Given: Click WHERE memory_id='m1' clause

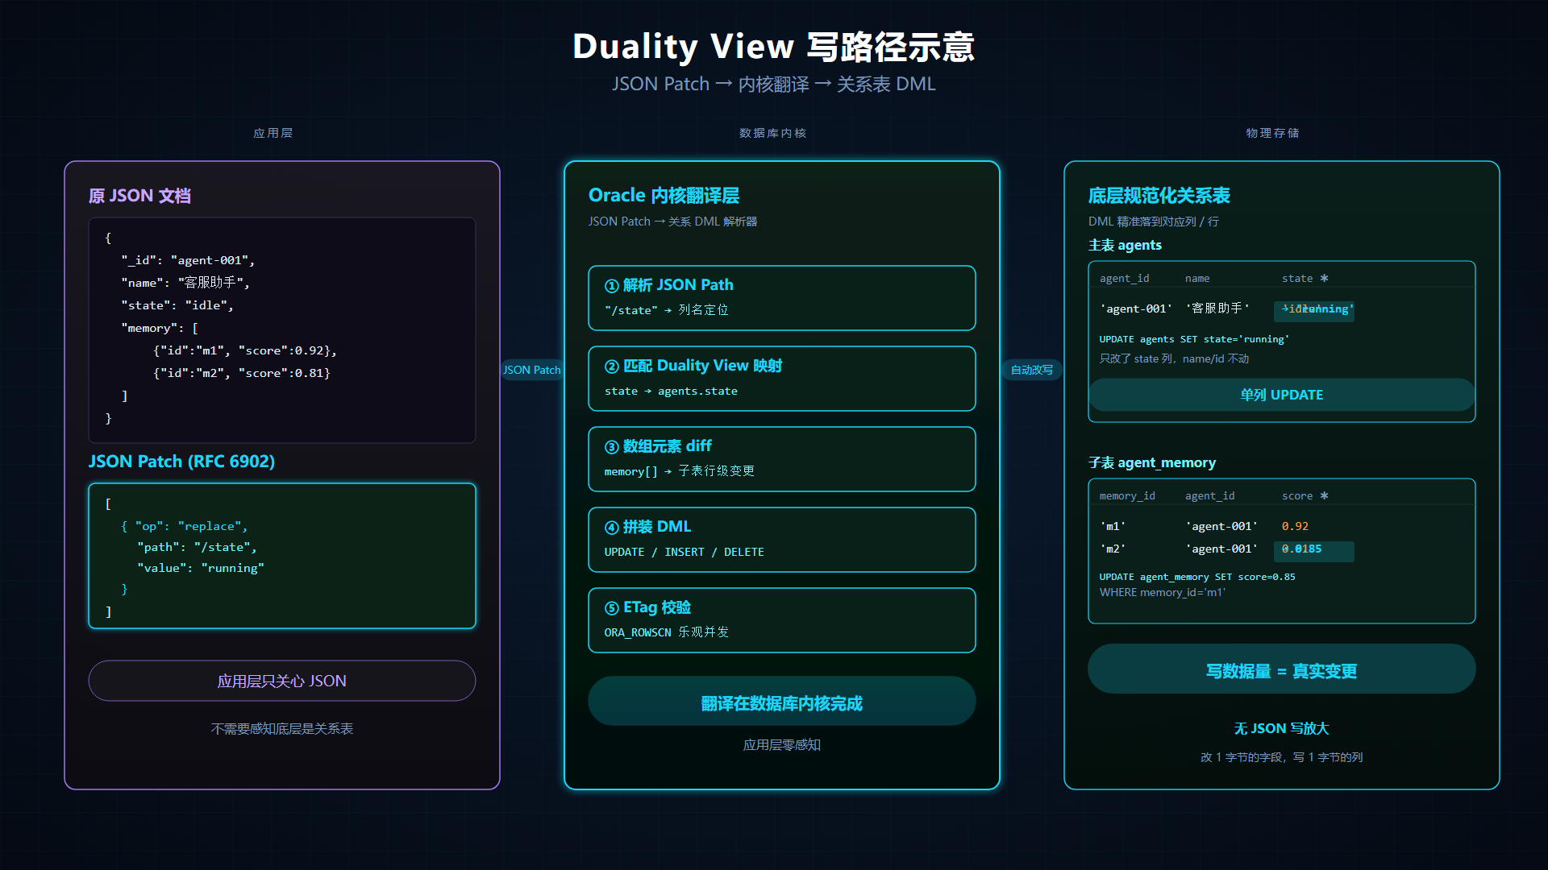Looking at the screenshot, I should (1162, 592).
